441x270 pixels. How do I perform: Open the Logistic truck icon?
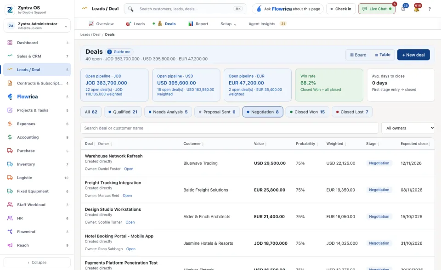10,178
